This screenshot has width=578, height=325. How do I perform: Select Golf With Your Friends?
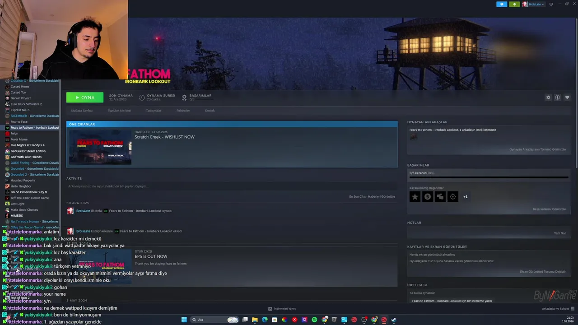tap(26, 157)
